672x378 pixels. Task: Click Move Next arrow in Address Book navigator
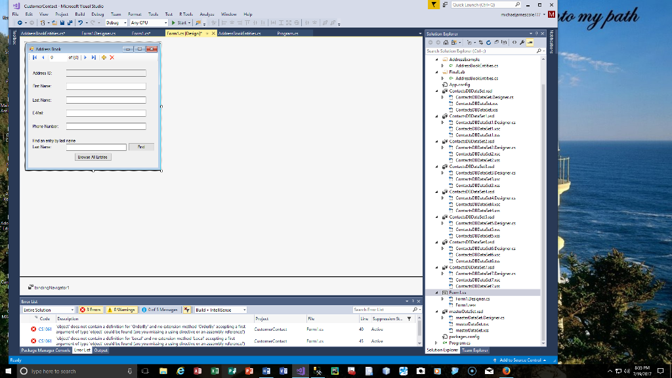coord(85,58)
